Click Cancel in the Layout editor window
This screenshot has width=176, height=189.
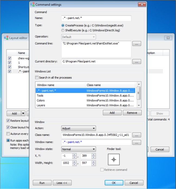point(160,149)
